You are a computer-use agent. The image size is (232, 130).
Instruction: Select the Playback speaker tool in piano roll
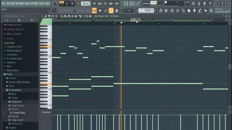90,16
